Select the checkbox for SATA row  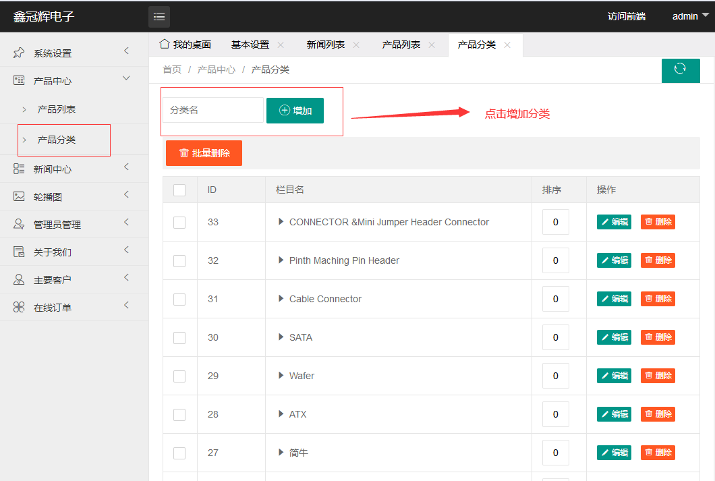(x=179, y=337)
